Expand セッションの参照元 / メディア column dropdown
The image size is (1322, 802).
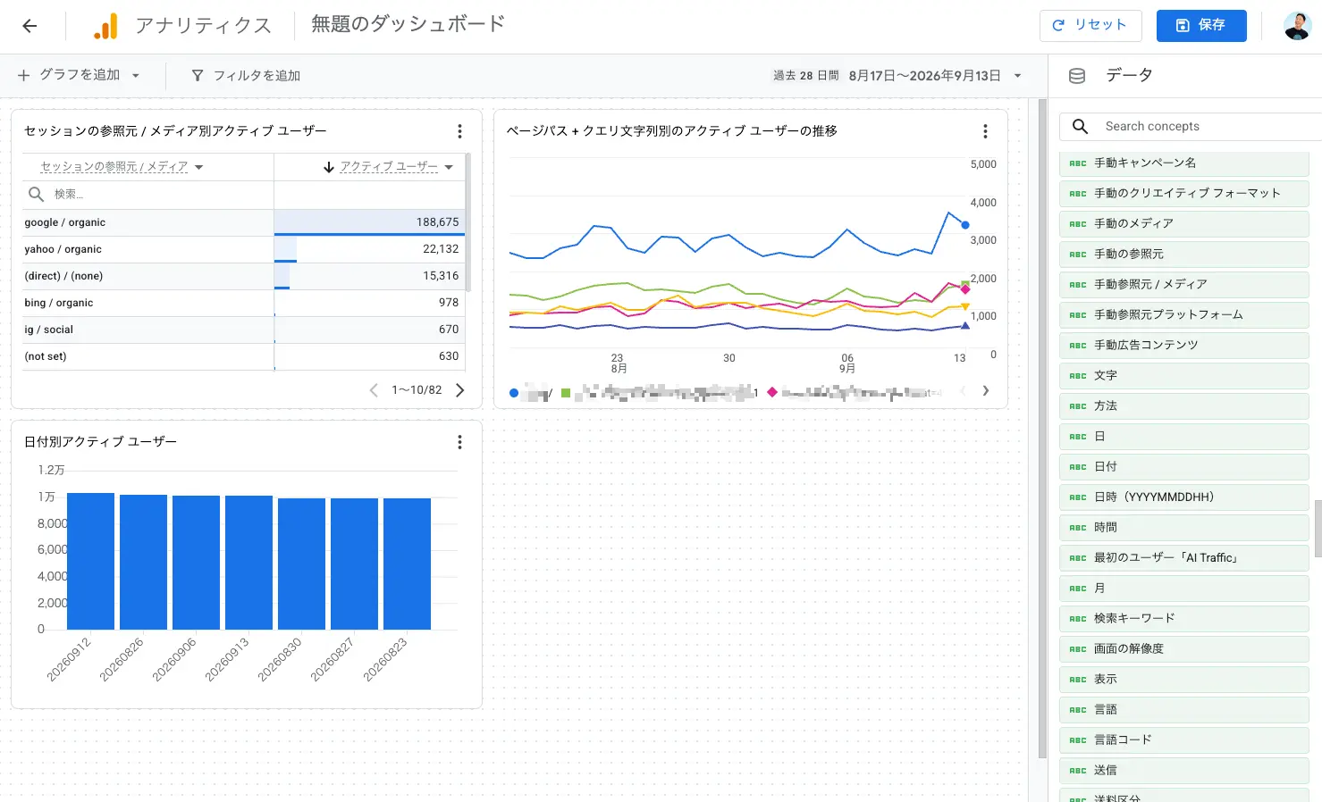tap(198, 167)
